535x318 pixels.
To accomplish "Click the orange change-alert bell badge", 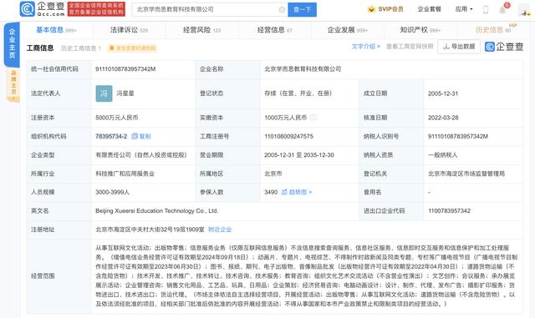I will tap(132, 48).
